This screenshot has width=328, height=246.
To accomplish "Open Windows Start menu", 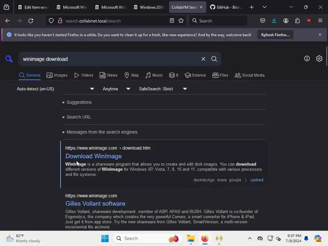I will [x=105, y=238].
